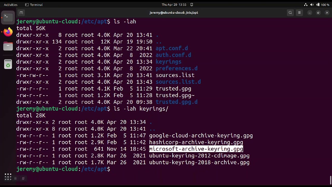Click the keyrings directory name in listing
The image size is (332, 187).
click(x=169, y=62)
